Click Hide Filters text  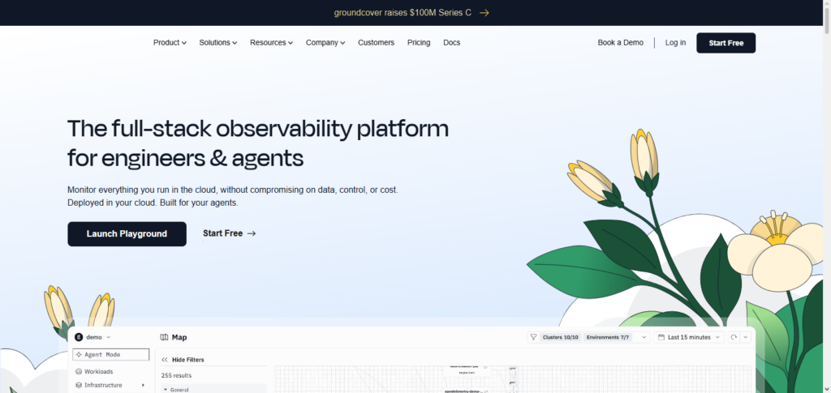[x=188, y=360]
